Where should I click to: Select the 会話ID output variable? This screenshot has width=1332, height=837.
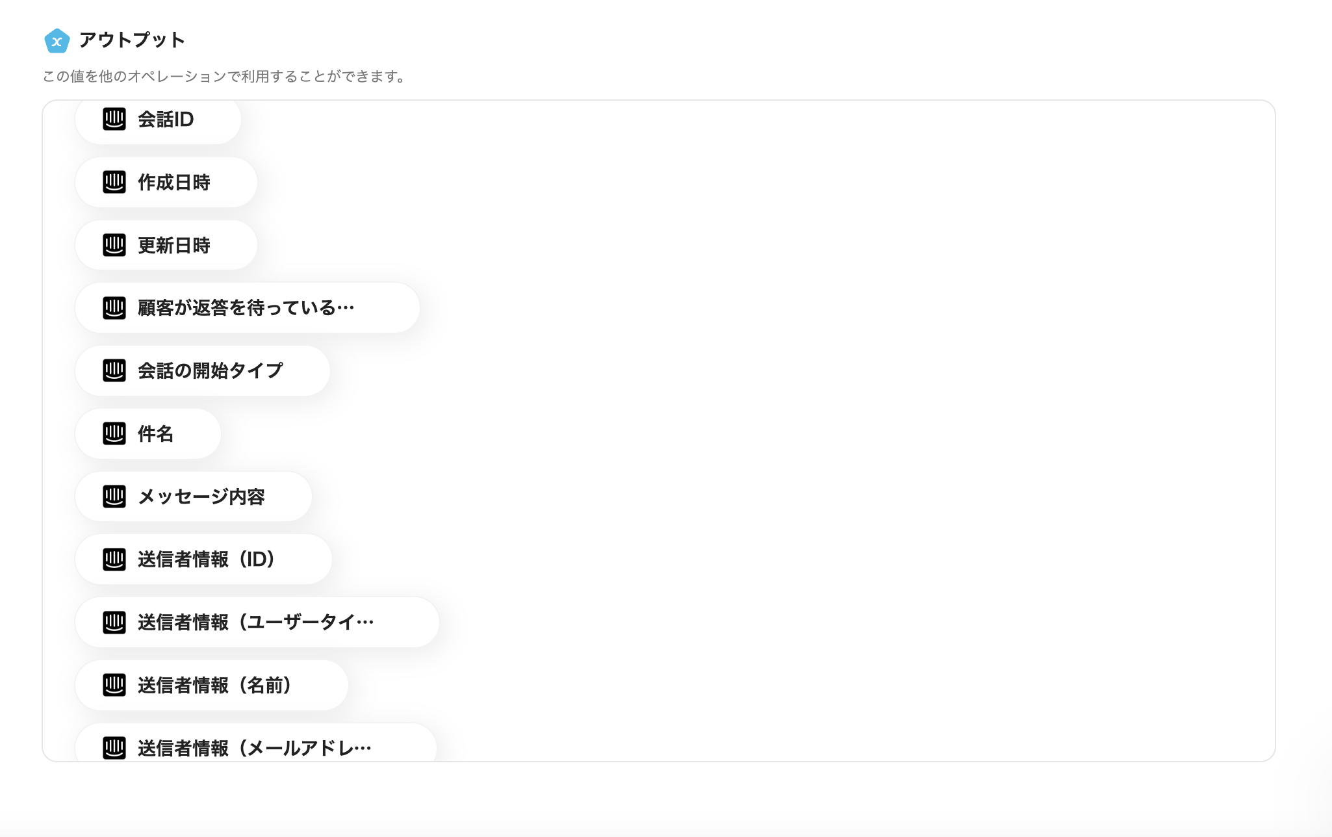(x=159, y=120)
